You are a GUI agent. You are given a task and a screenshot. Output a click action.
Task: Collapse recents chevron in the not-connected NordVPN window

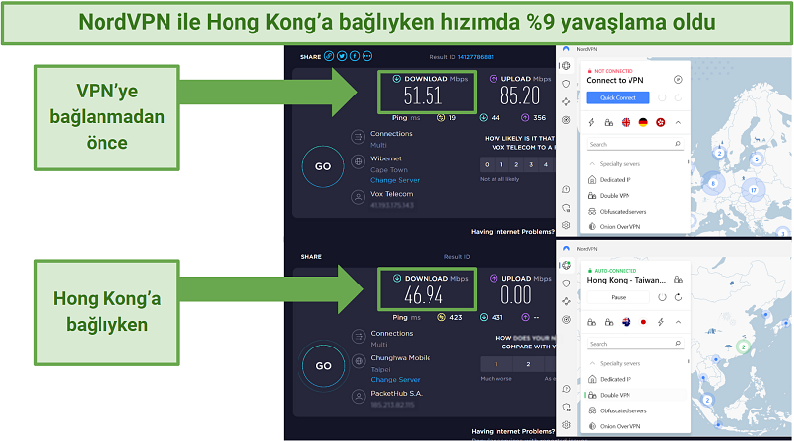tap(678, 122)
